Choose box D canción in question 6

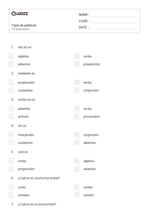[x=77, y=195]
